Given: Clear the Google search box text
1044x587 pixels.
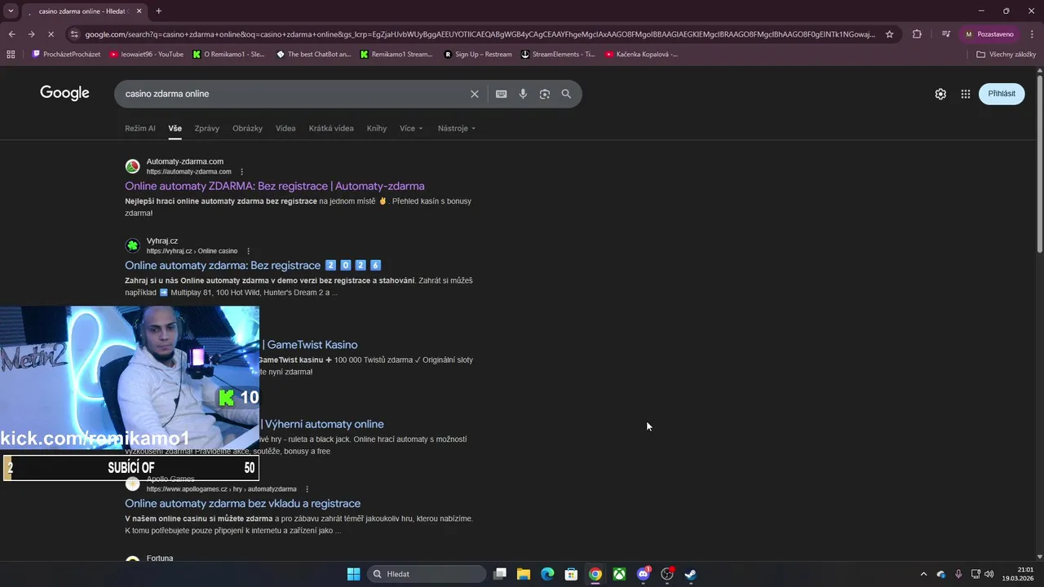Looking at the screenshot, I should click(474, 94).
